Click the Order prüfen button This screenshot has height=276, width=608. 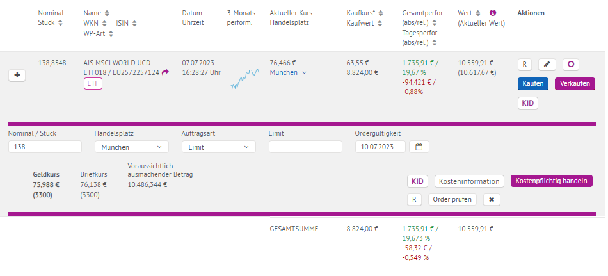click(452, 199)
